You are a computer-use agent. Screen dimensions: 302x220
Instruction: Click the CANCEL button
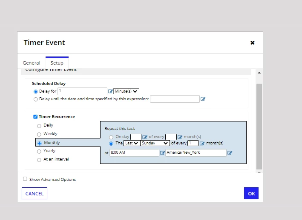pyautogui.click(x=35, y=193)
